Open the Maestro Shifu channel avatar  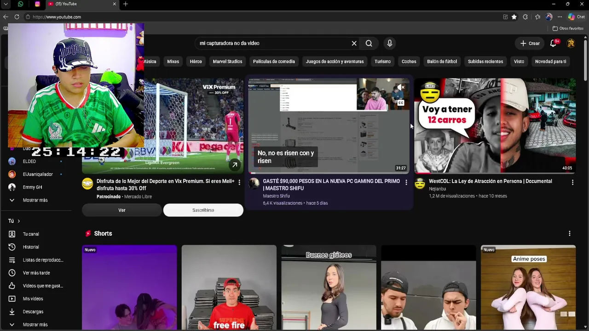254,184
